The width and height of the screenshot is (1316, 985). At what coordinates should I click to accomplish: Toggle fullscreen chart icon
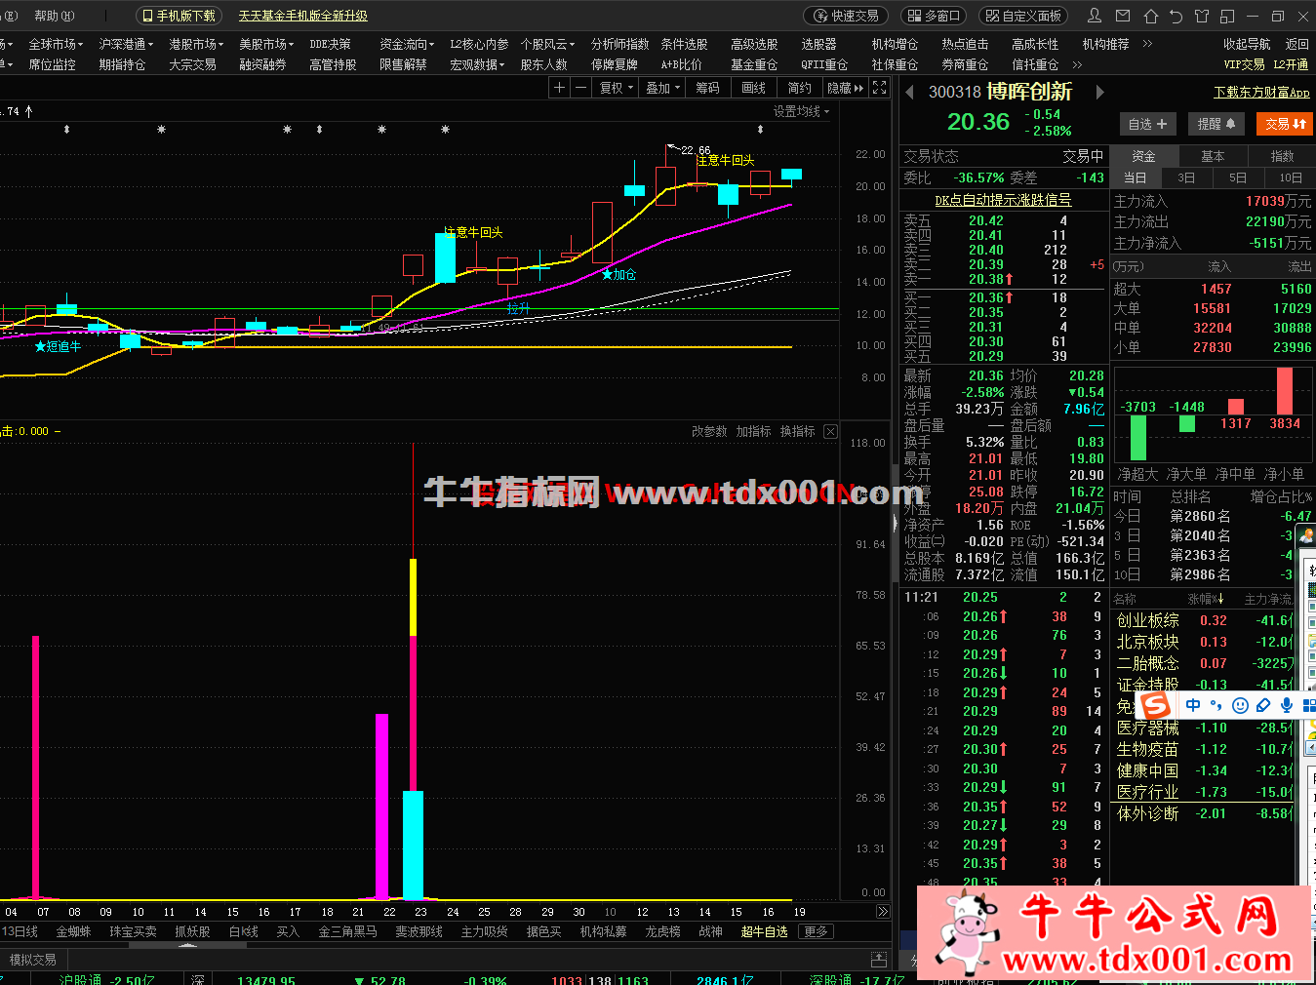tap(879, 88)
